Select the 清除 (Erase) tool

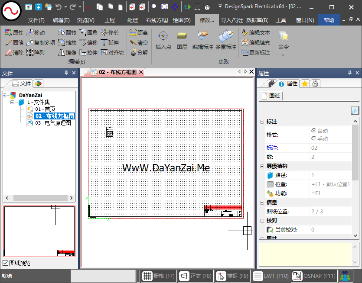14,52
